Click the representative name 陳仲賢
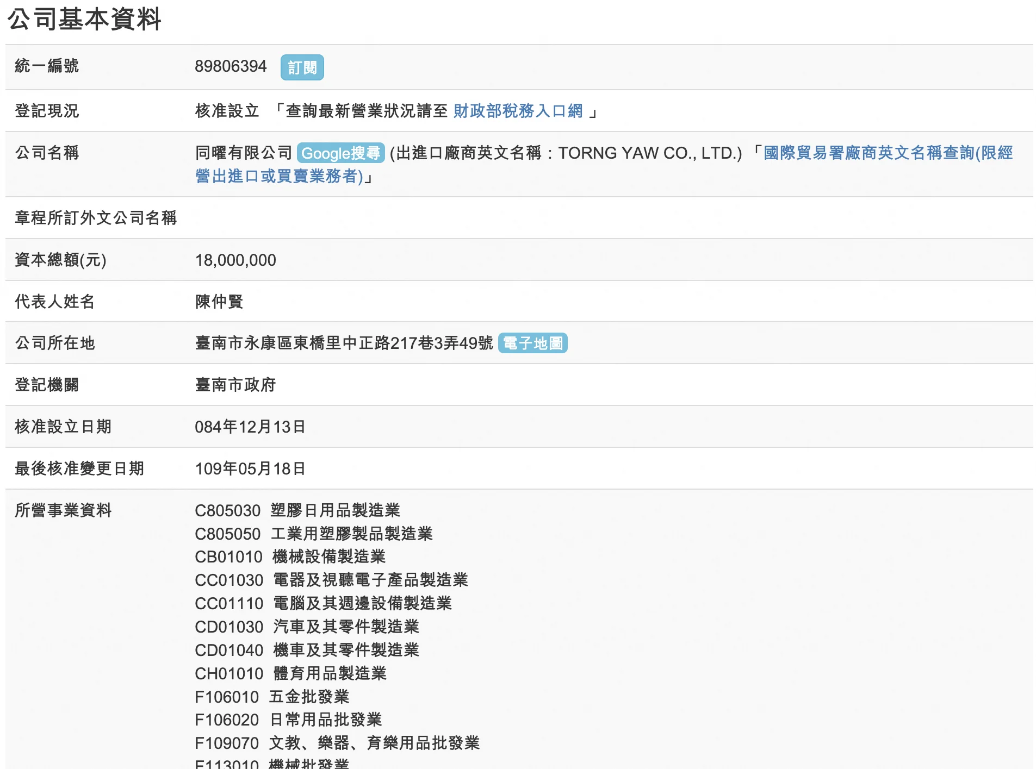The image size is (1036, 769). point(219,302)
